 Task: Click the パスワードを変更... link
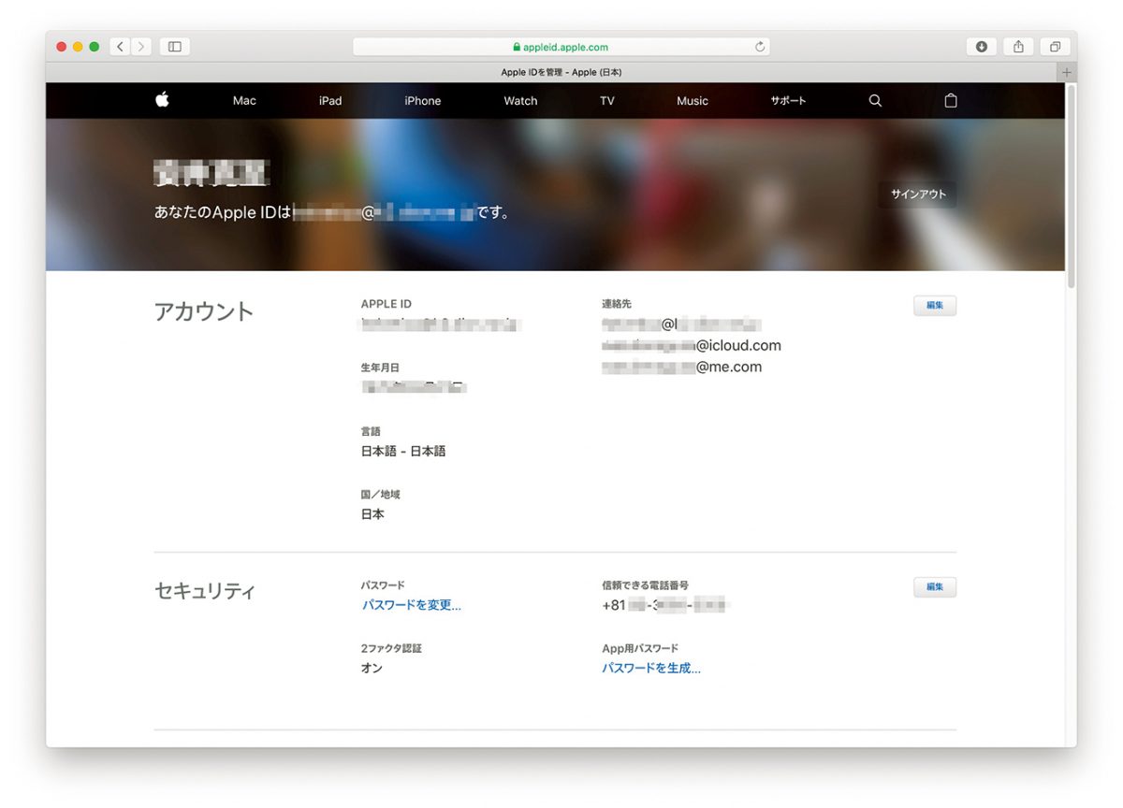(x=412, y=605)
